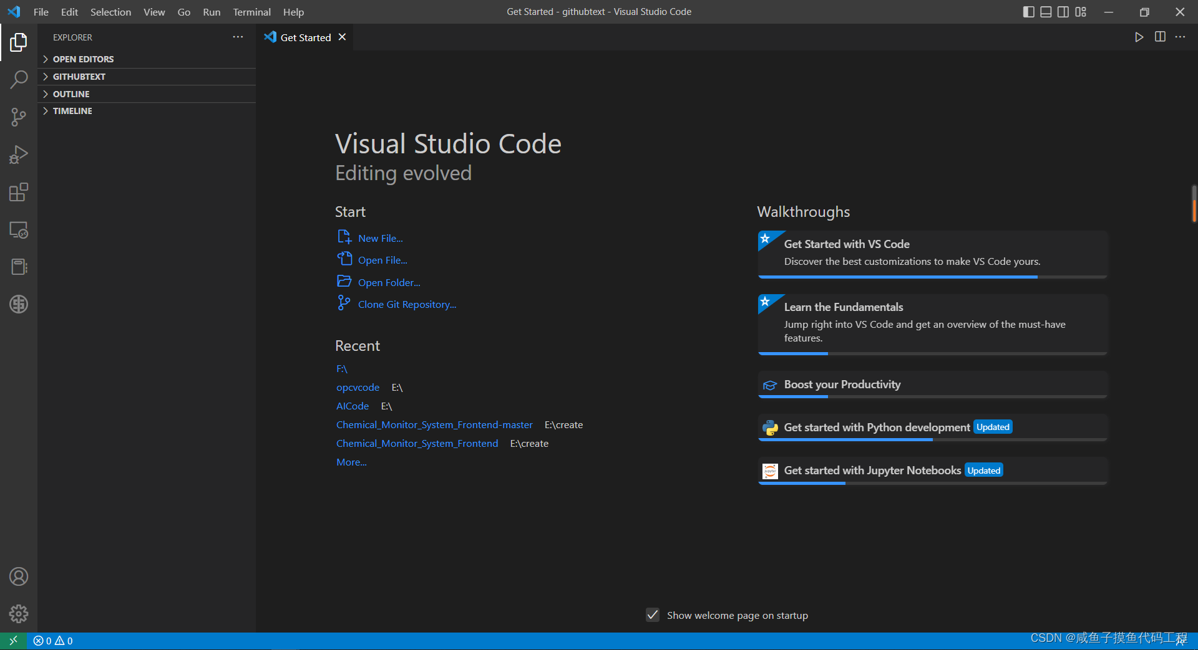The width and height of the screenshot is (1198, 650).
Task: Open the View menu
Action: click(154, 12)
